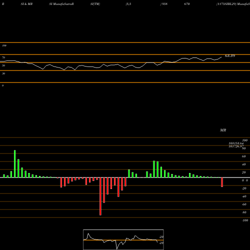Click the ')958' header value
Screen dimensions: 250x250
tap(164, 4)
